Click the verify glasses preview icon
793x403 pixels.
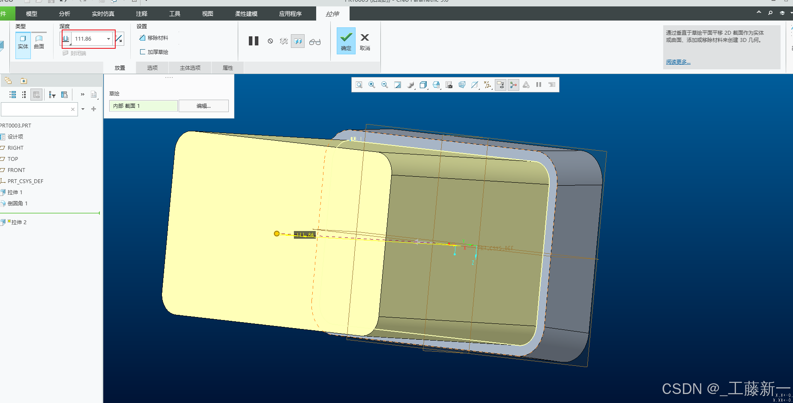click(x=315, y=41)
